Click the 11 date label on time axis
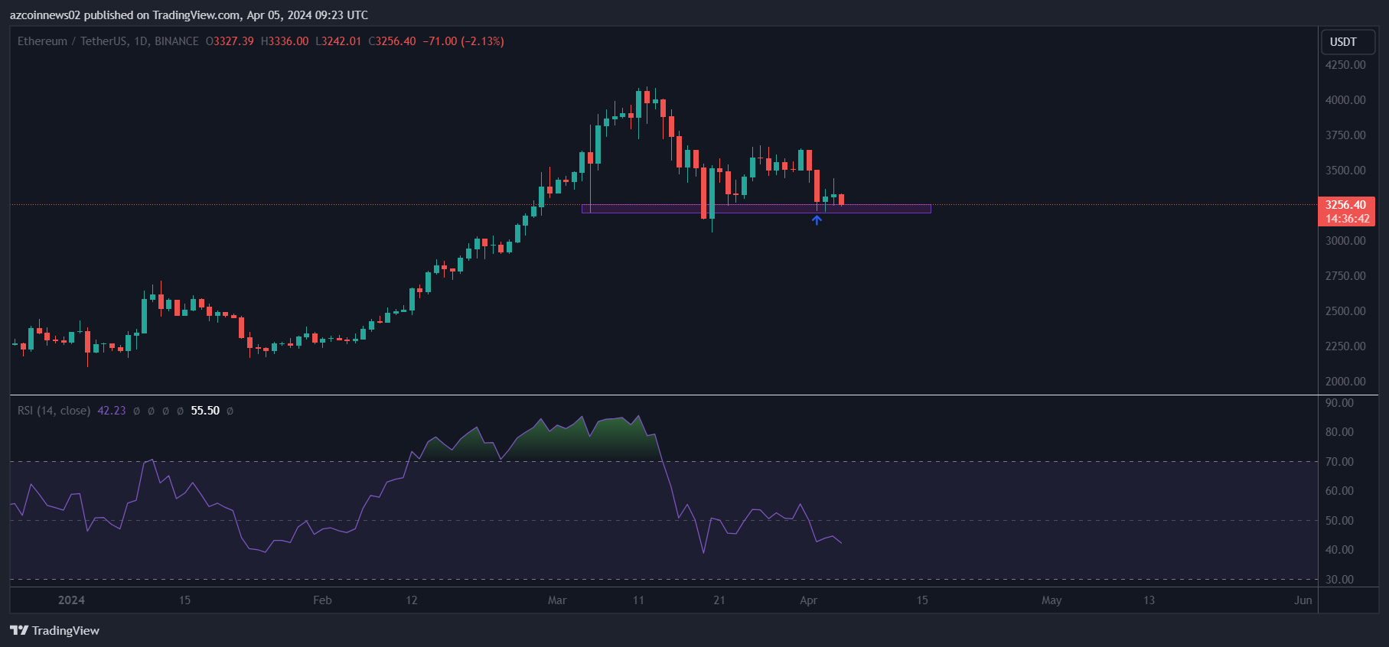Screen dimensions: 1389x647 [638, 600]
